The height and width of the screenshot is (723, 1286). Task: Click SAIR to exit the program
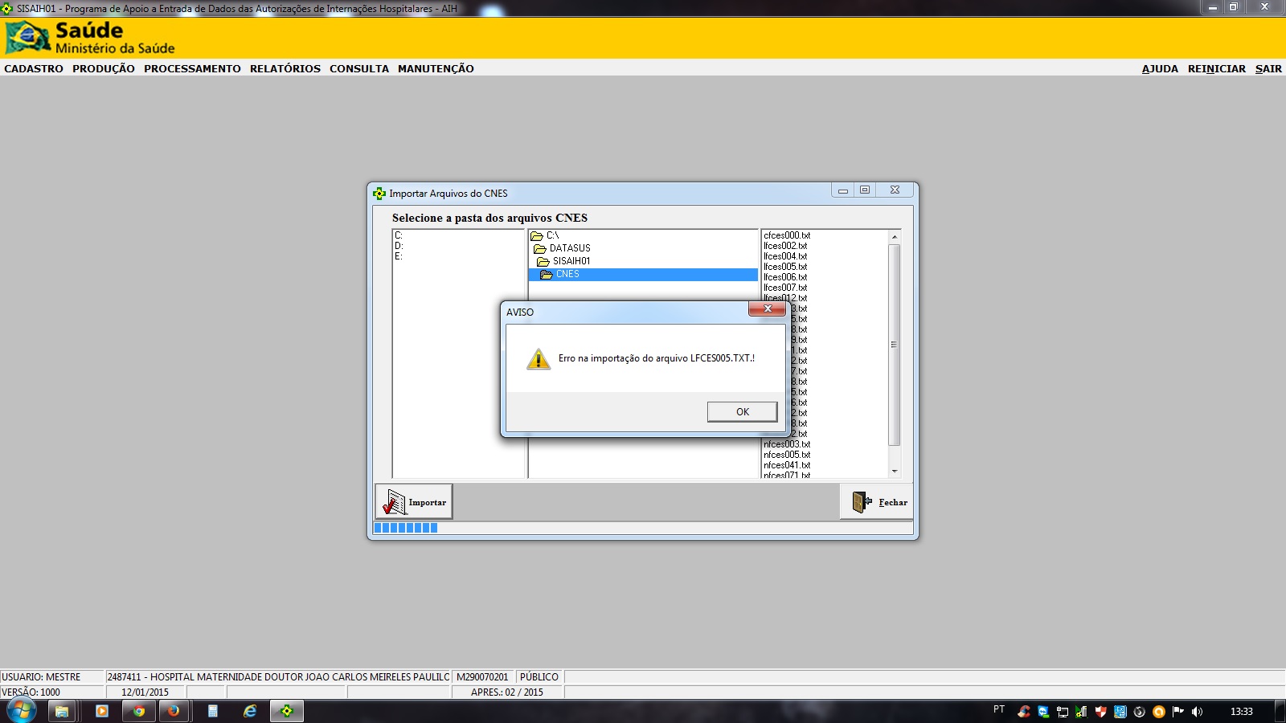point(1268,69)
